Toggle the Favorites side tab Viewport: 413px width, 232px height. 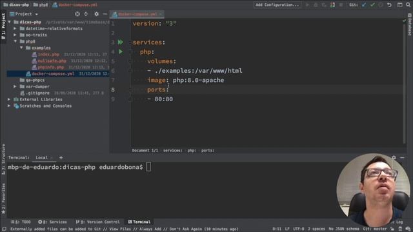pyautogui.click(x=3, y=198)
